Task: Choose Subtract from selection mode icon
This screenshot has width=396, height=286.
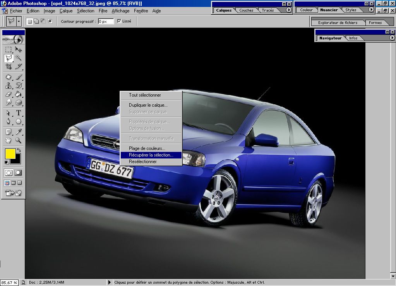Action: [43, 21]
